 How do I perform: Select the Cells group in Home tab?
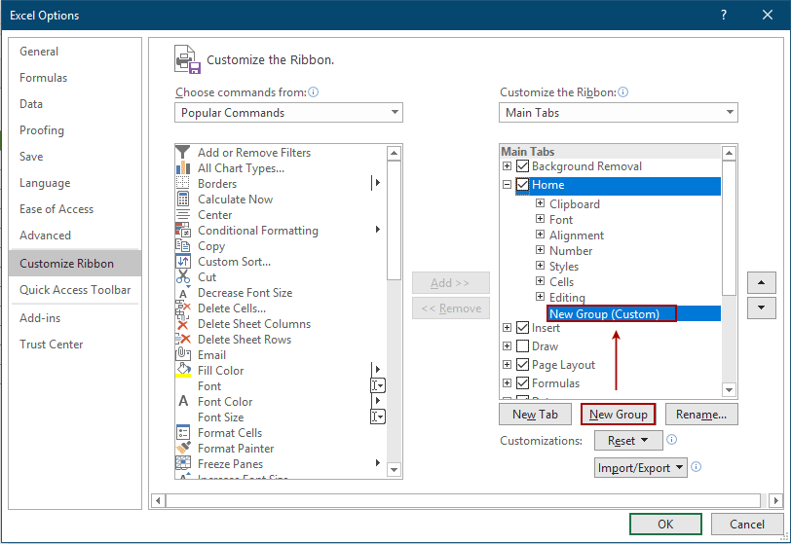(561, 282)
